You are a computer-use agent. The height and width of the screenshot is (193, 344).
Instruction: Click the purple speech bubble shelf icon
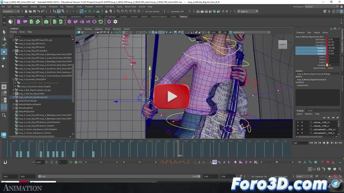(x=25, y=22)
